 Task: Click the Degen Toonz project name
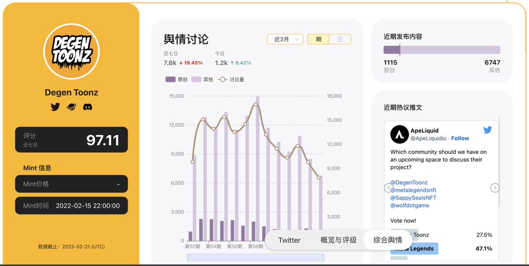point(71,92)
